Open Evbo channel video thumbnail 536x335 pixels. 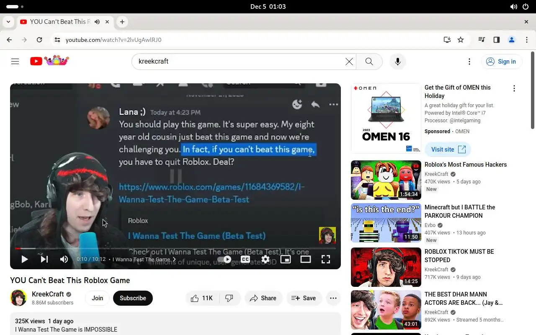(386, 223)
